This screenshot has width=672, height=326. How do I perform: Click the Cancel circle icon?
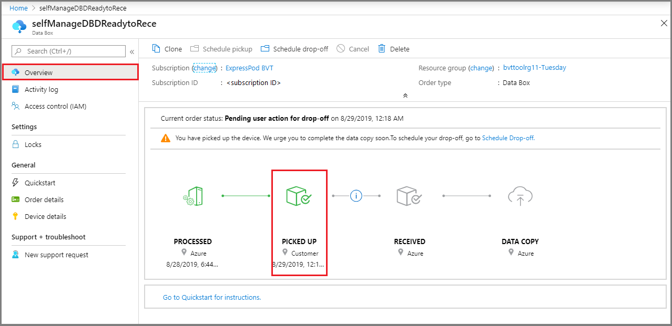341,49
